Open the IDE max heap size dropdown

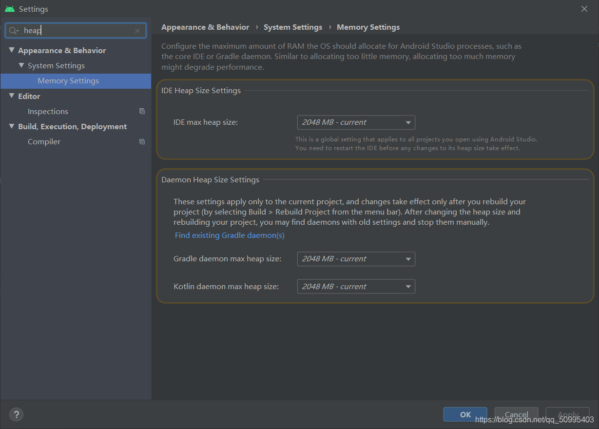tap(356, 122)
